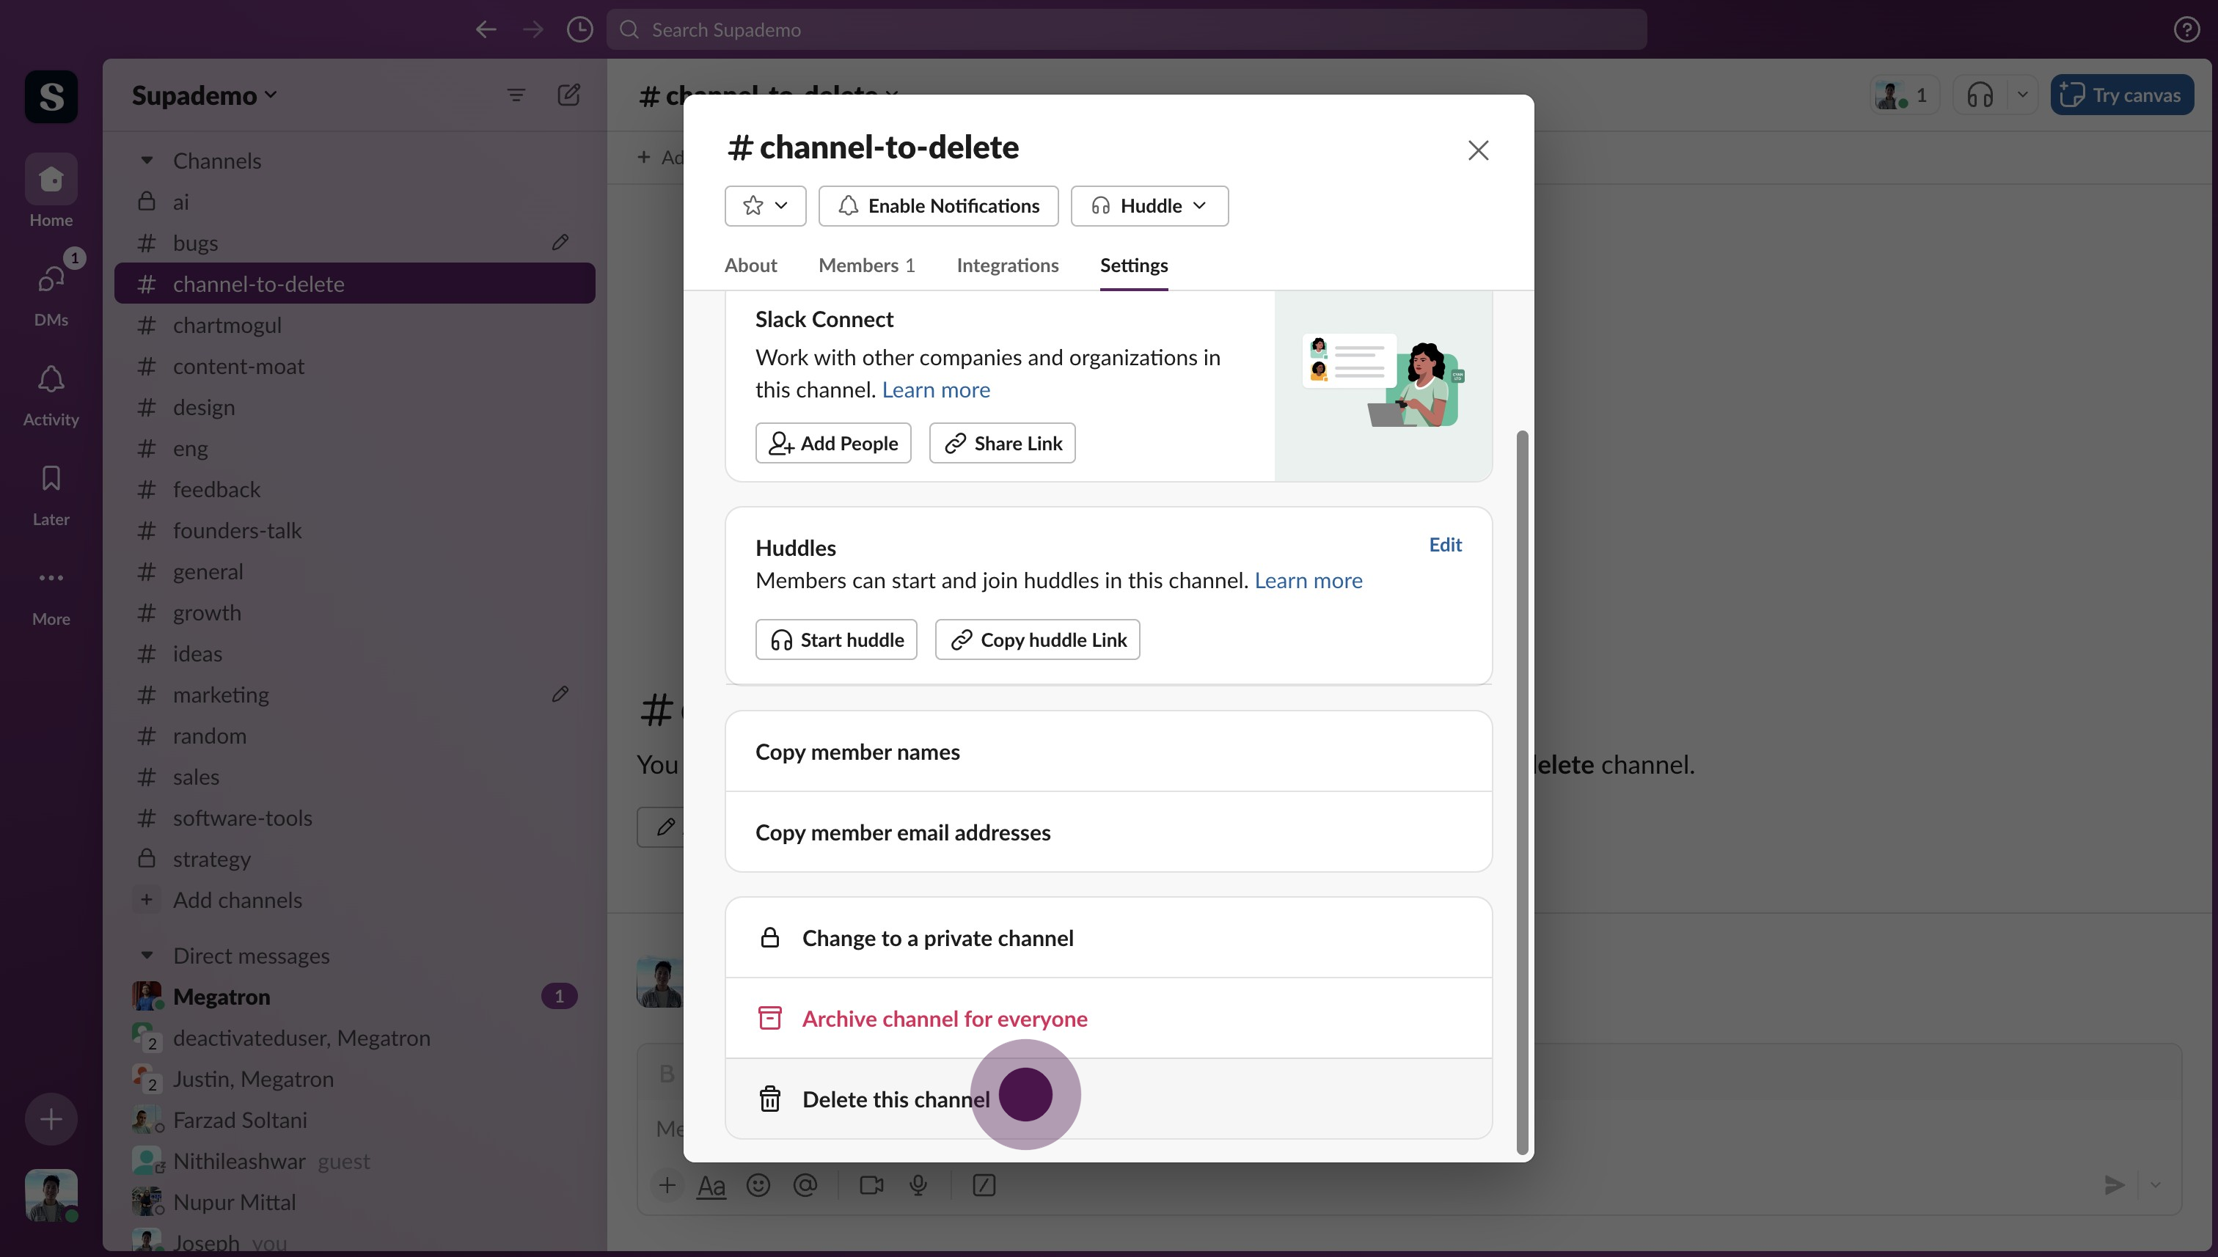
Task: Click Copy member names
Action: 1108,751
